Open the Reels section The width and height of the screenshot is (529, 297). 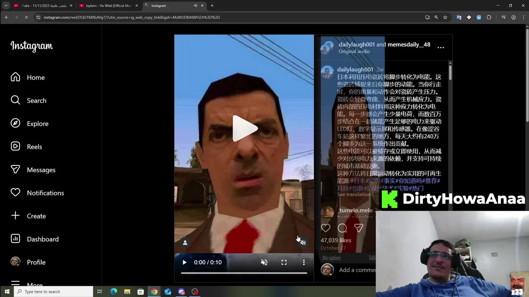tap(26, 147)
